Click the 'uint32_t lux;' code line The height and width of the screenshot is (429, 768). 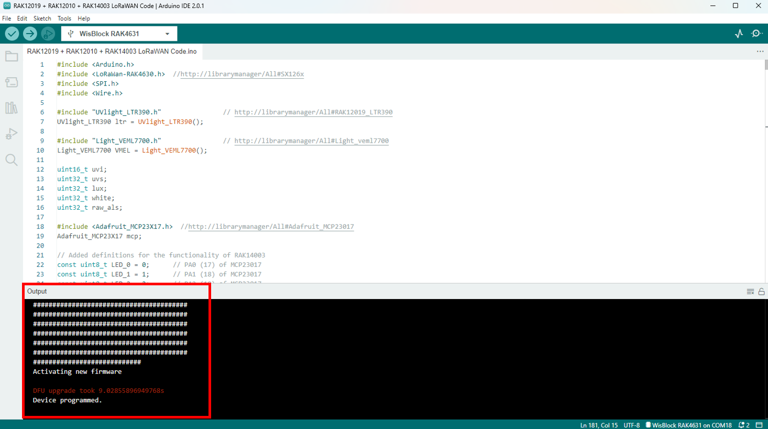(x=82, y=188)
